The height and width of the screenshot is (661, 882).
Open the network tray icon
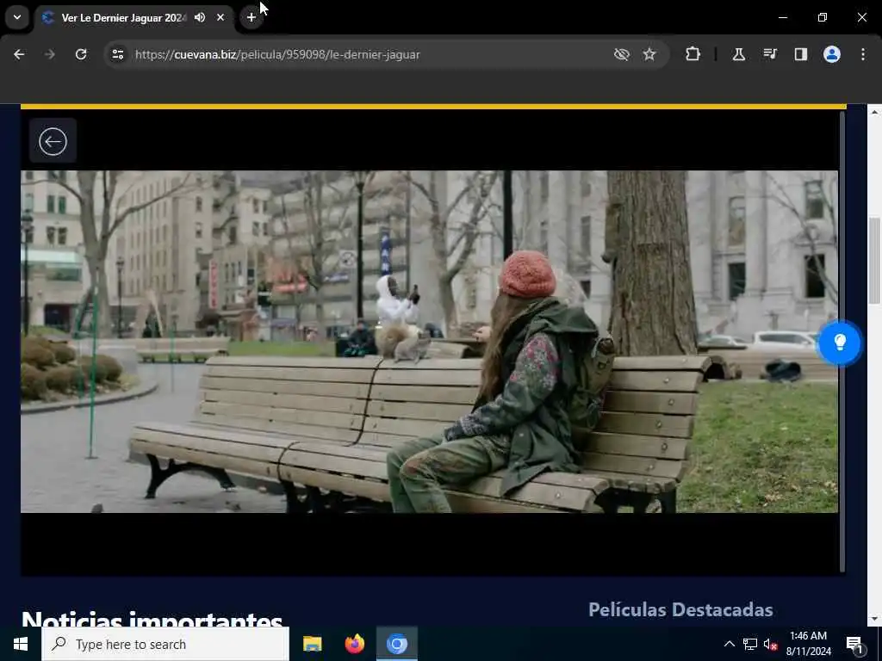750,644
